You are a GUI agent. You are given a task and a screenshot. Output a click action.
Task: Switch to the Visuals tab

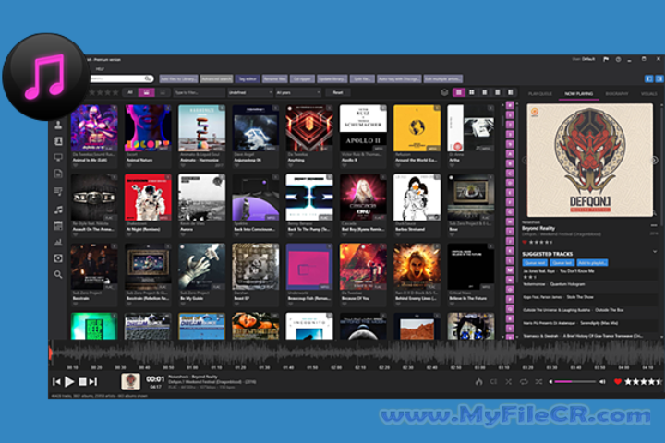(648, 94)
